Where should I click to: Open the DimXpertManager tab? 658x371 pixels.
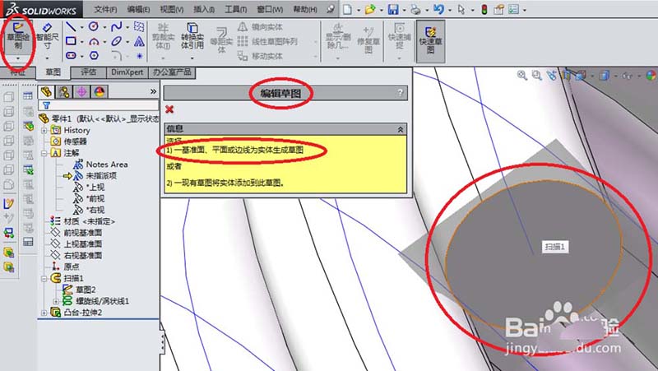click(100, 91)
